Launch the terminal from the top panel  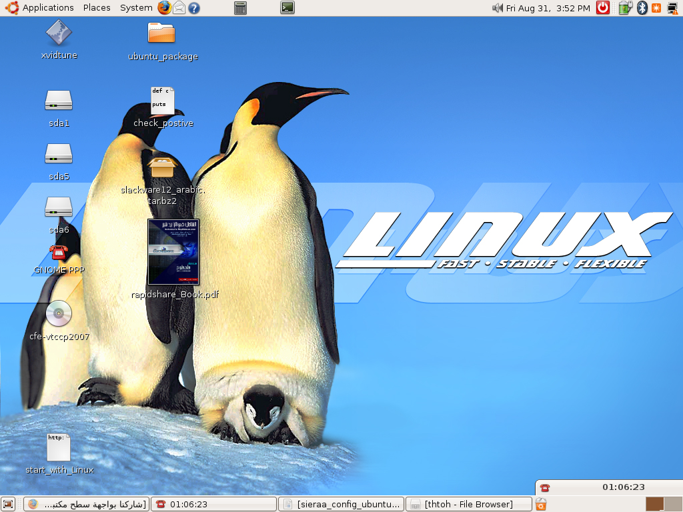click(x=287, y=8)
